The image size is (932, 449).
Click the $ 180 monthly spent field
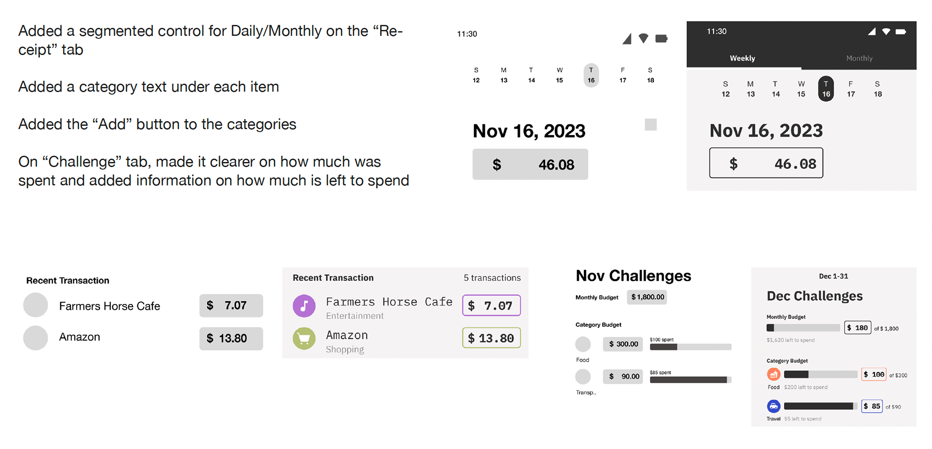pyautogui.click(x=858, y=328)
